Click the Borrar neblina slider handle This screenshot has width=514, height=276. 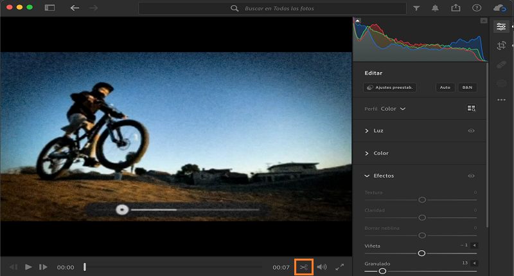[x=422, y=235]
